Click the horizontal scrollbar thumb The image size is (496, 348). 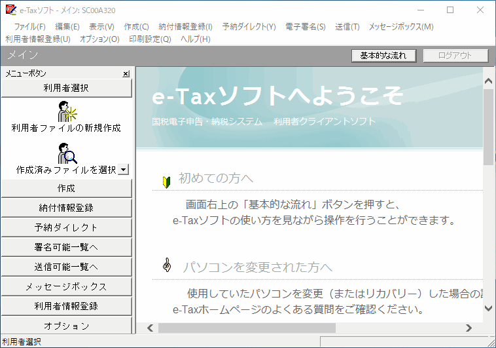(247, 328)
